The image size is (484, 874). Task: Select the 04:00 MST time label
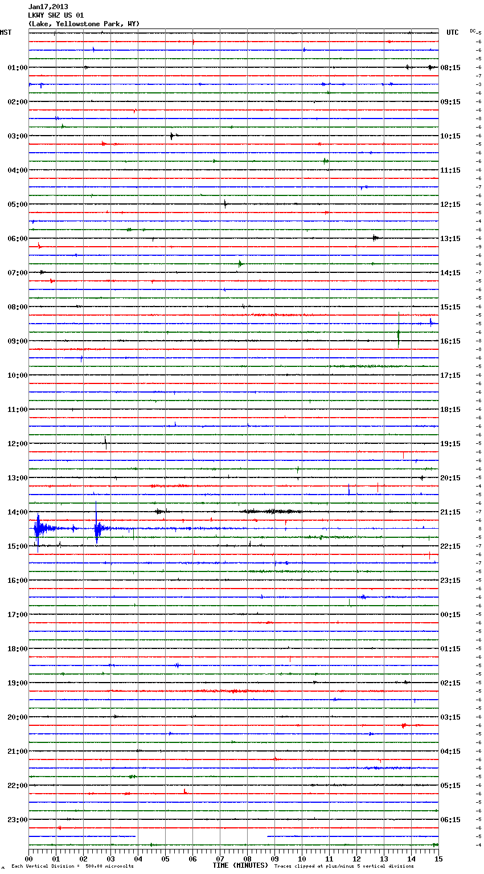tap(18, 170)
